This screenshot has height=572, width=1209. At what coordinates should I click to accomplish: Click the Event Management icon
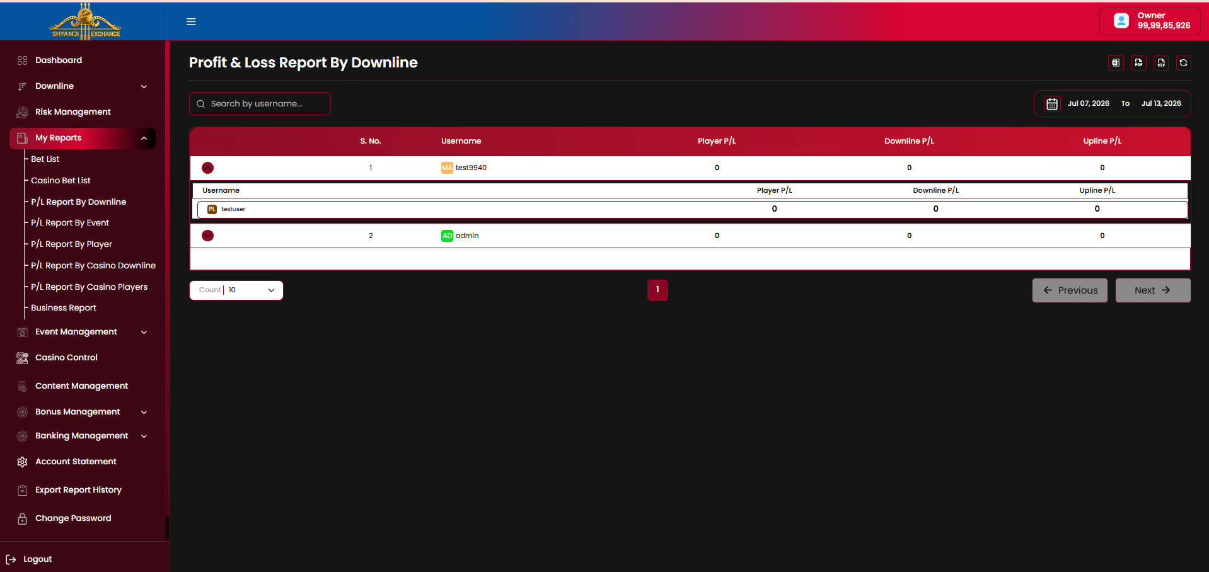point(22,332)
